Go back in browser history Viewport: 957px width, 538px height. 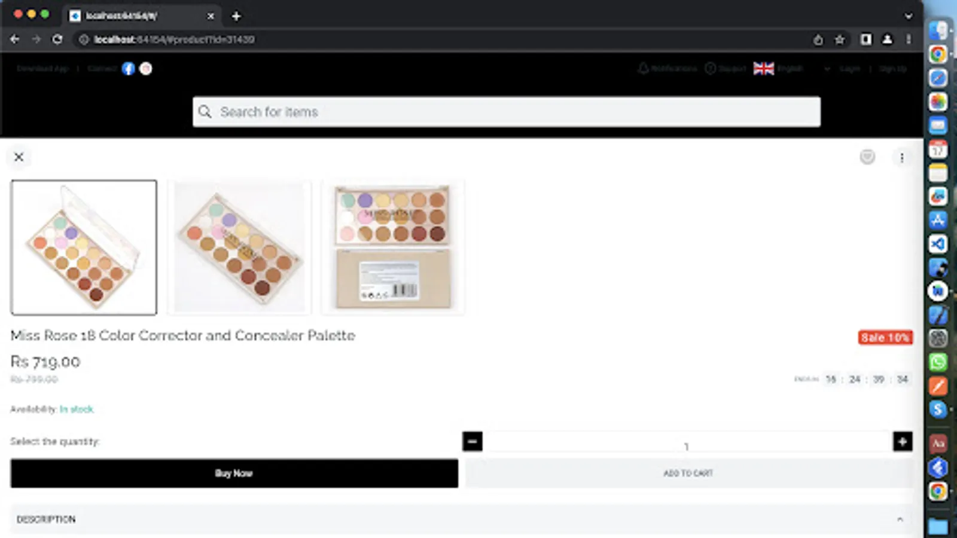15,39
